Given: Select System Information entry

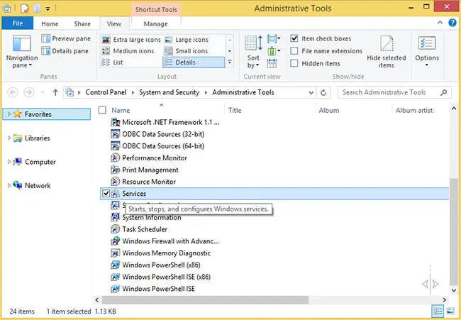Looking at the screenshot, I should pos(152,218).
